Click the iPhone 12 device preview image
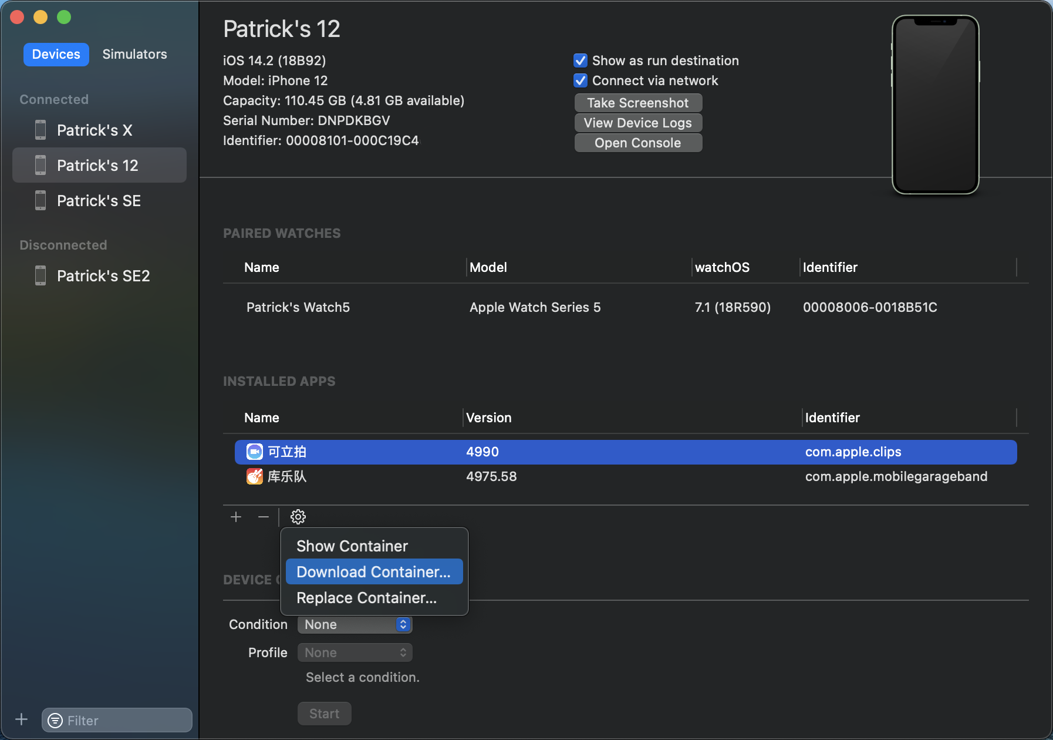The image size is (1053, 740). pos(935,105)
